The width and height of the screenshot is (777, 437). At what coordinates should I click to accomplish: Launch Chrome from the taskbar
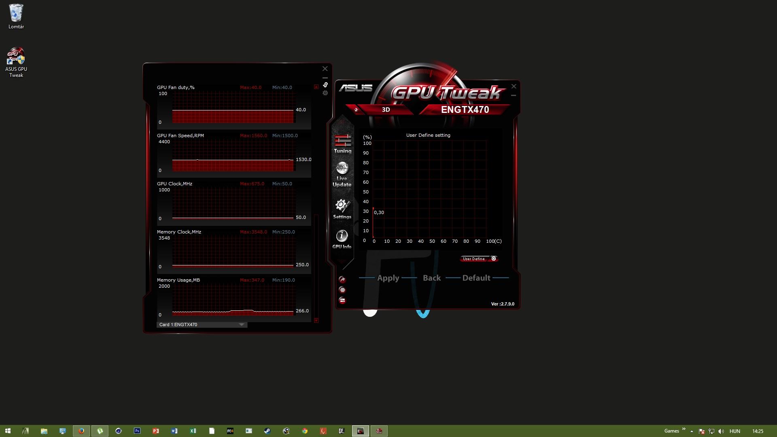305,431
